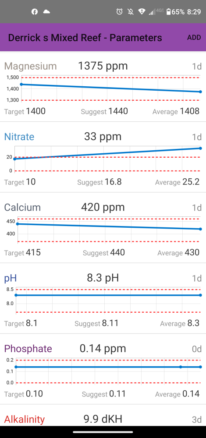Image resolution: width=206 pixels, height=438 pixels.
Task: Tap the battery indicator icon
Action: (169, 12)
